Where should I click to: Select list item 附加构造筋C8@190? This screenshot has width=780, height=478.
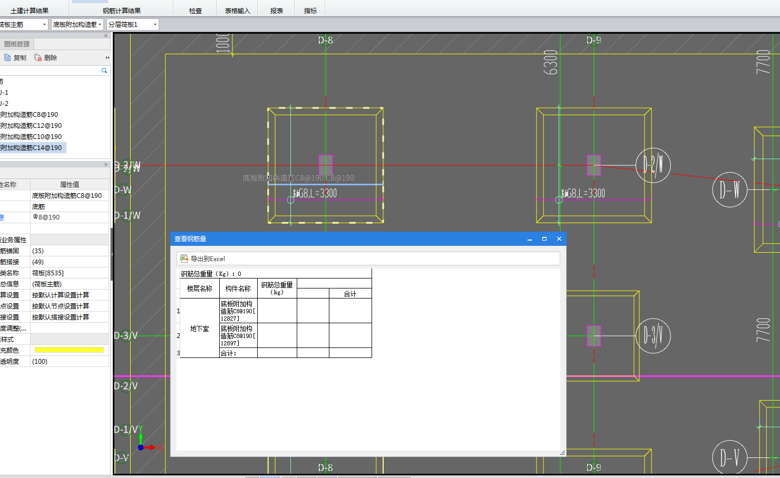(x=30, y=115)
